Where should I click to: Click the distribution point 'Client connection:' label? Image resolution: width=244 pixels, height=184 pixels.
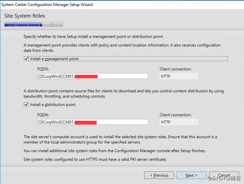[176, 115]
